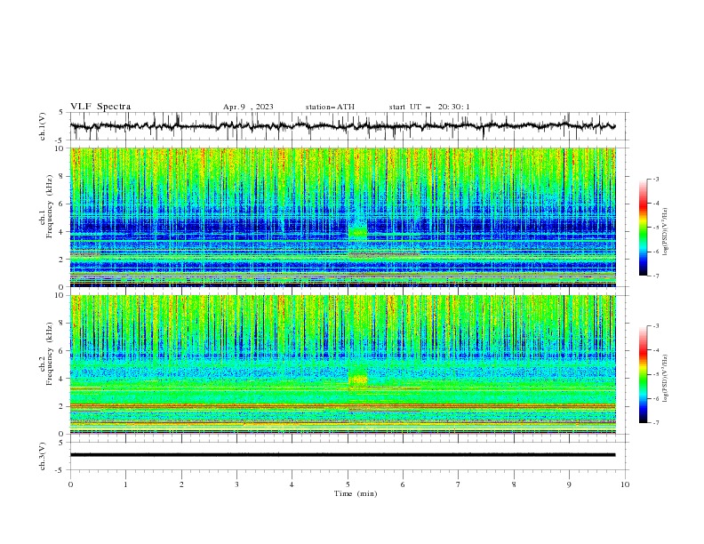Click the '-7' label on lower colorbar

pyautogui.click(x=655, y=422)
